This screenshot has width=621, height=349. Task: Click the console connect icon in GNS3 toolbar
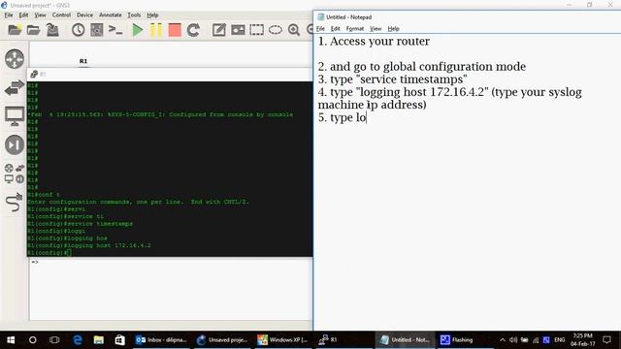(x=115, y=30)
